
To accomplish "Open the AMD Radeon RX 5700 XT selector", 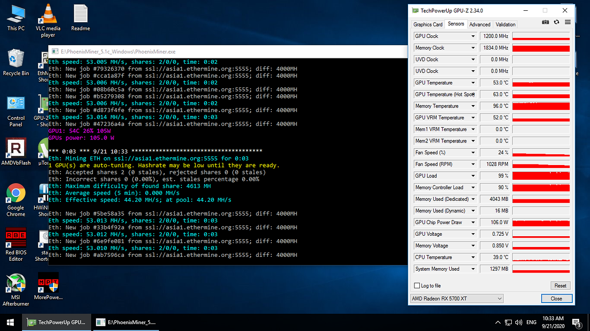I will 457,299.
